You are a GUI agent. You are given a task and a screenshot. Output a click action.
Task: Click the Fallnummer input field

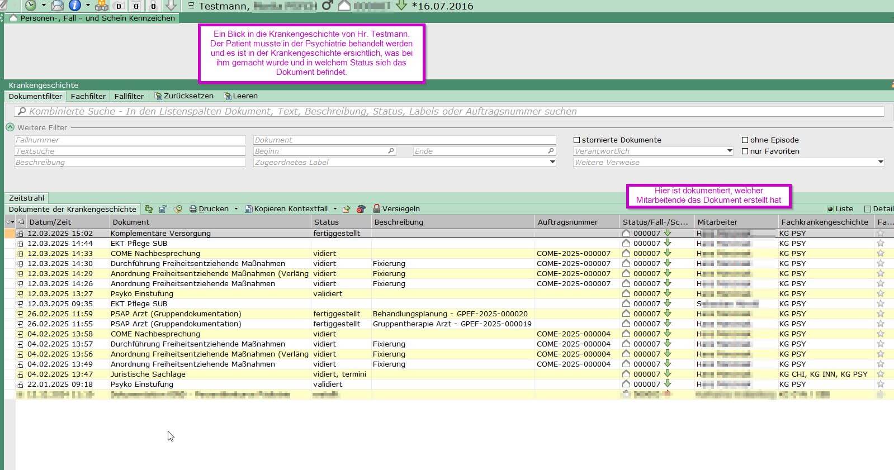pyautogui.click(x=130, y=140)
